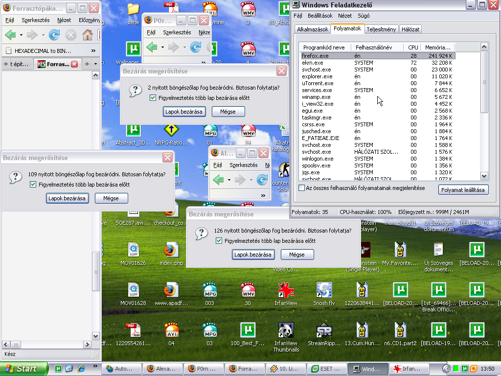The height and width of the screenshot is (376, 501).
Task: Click the horizontal scrollbar right arrow in Forrasztópáka
Action: pos(87,344)
